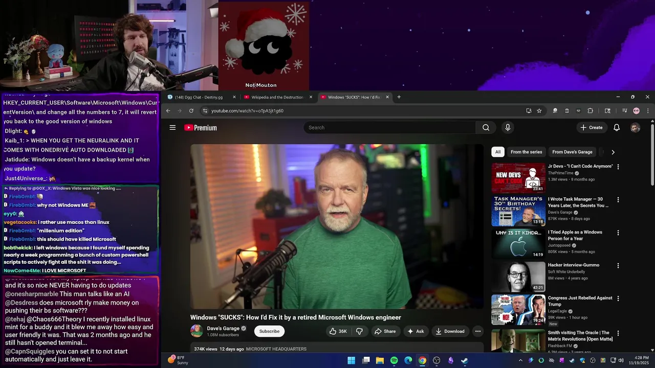Image resolution: width=655 pixels, height=368 pixels.
Task: Download the video
Action: point(450,331)
